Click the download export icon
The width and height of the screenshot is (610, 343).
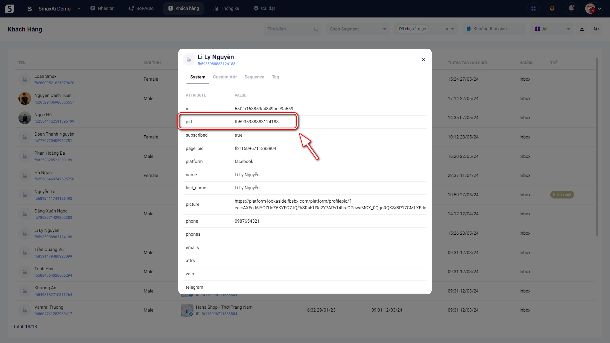coord(582,29)
